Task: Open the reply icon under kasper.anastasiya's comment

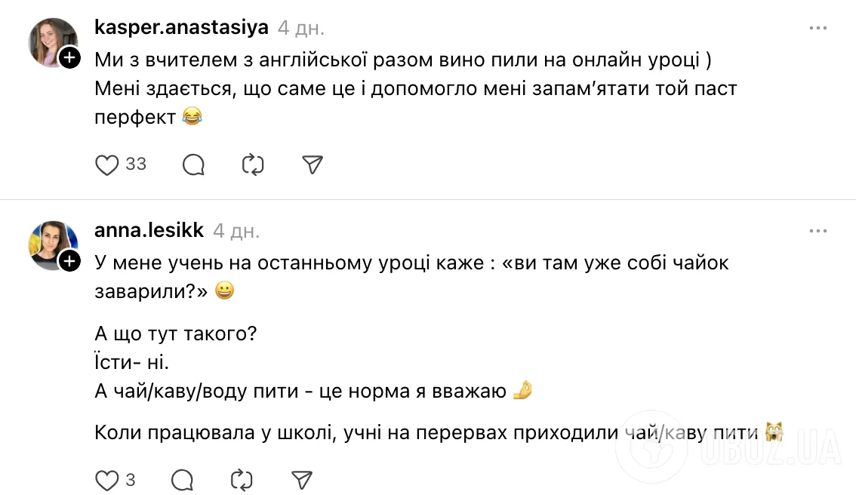Action: pyautogui.click(x=193, y=164)
